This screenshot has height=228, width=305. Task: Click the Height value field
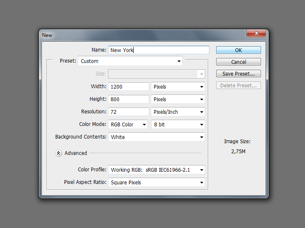[129, 100]
